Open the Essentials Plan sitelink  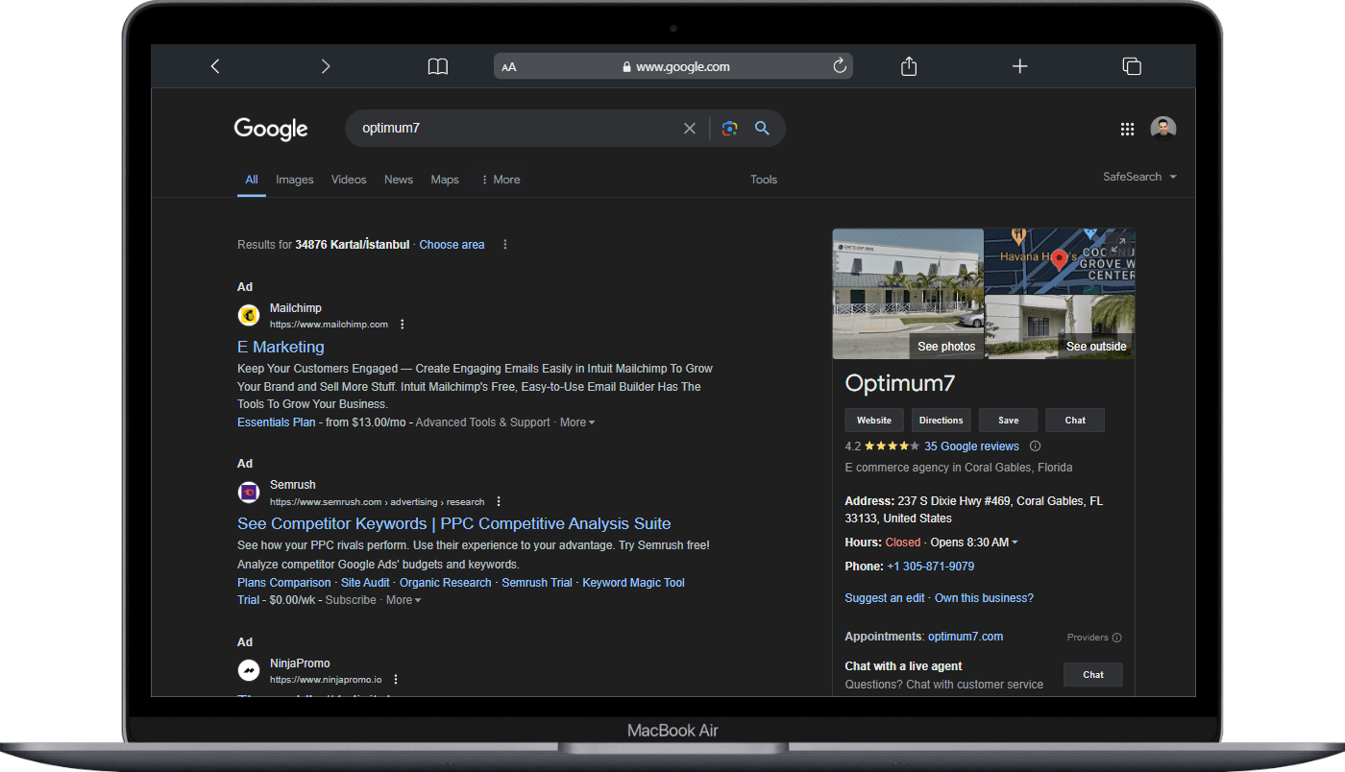pyautogui.click(x=276, y=422)
